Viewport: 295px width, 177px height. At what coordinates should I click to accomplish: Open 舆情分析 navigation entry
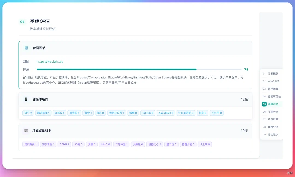click(x=270, y=127)
